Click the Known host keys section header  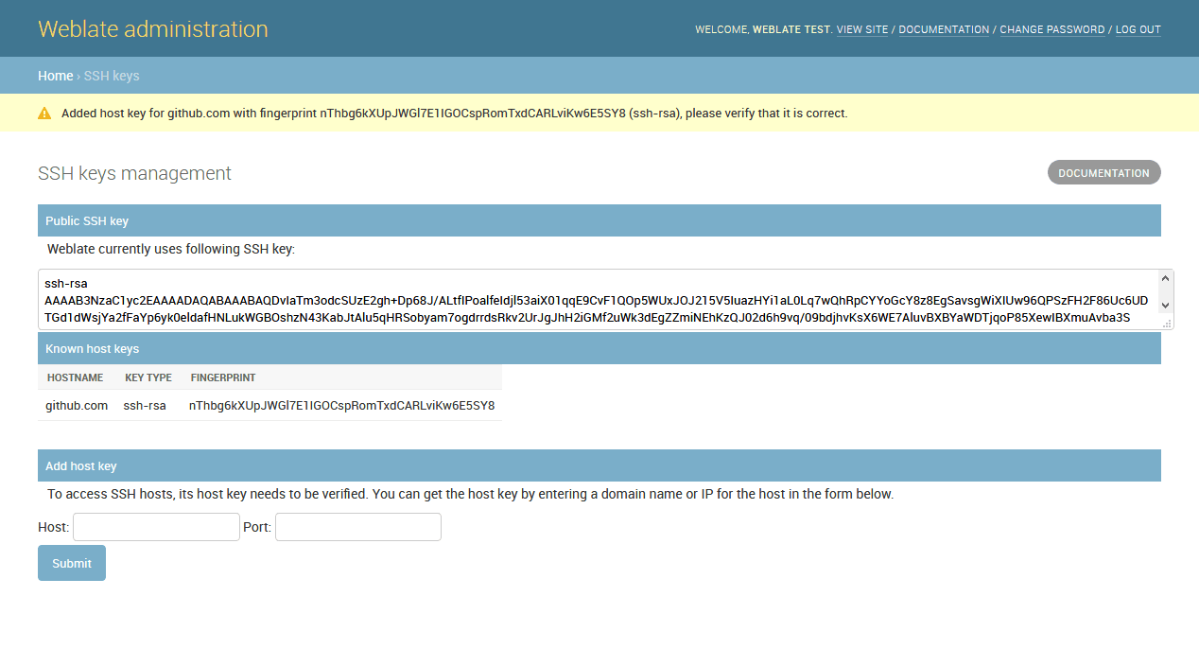(599, 348)
